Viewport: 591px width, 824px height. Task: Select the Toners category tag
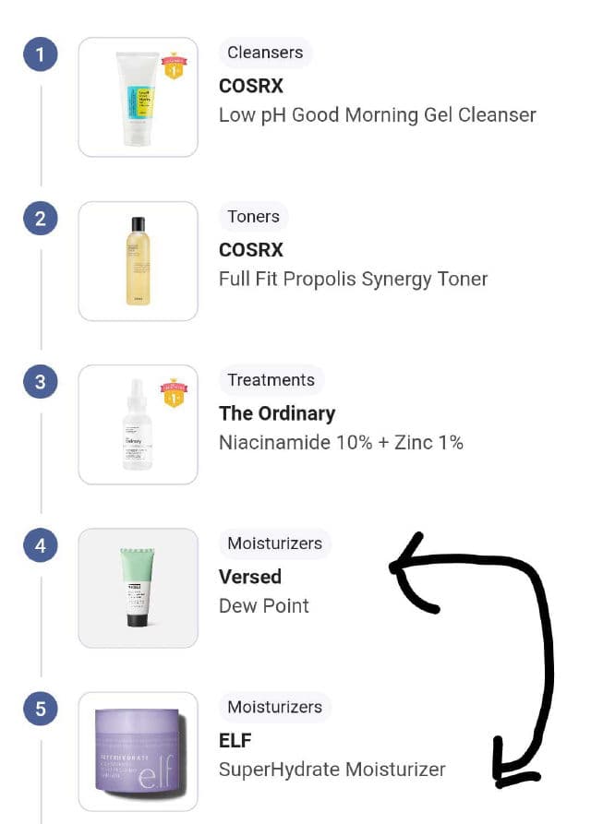point(253,217)
